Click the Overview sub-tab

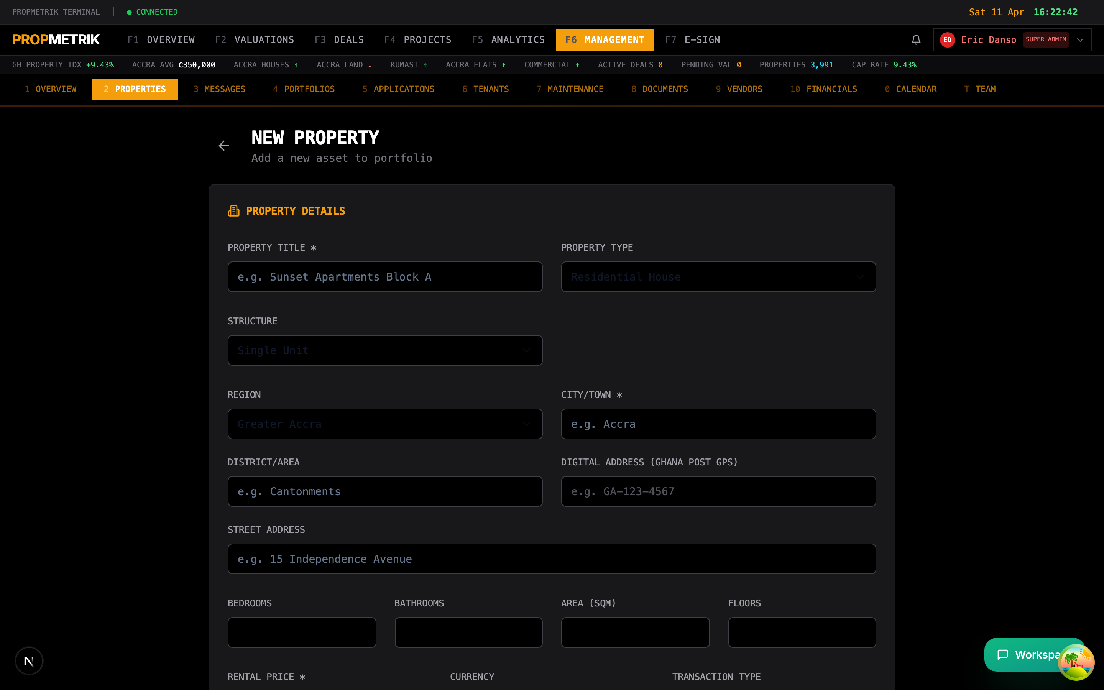point(50,89)
